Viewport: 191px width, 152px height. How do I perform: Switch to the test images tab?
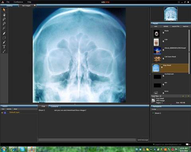coord(26,6)
